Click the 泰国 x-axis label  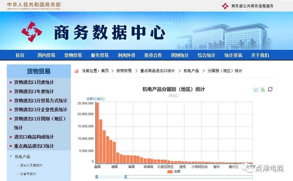point(131,166)
